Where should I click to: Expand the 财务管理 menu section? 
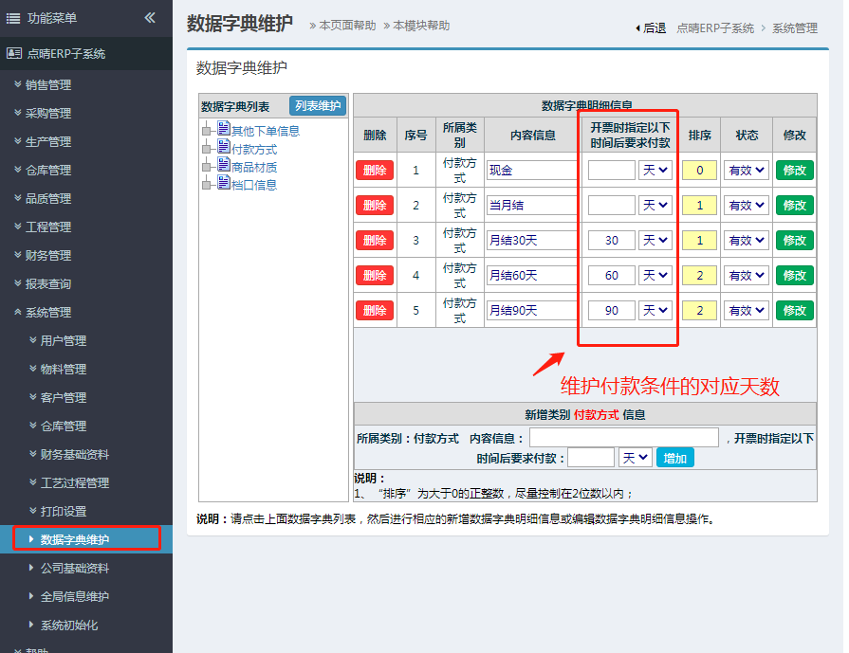coord(48,256)
